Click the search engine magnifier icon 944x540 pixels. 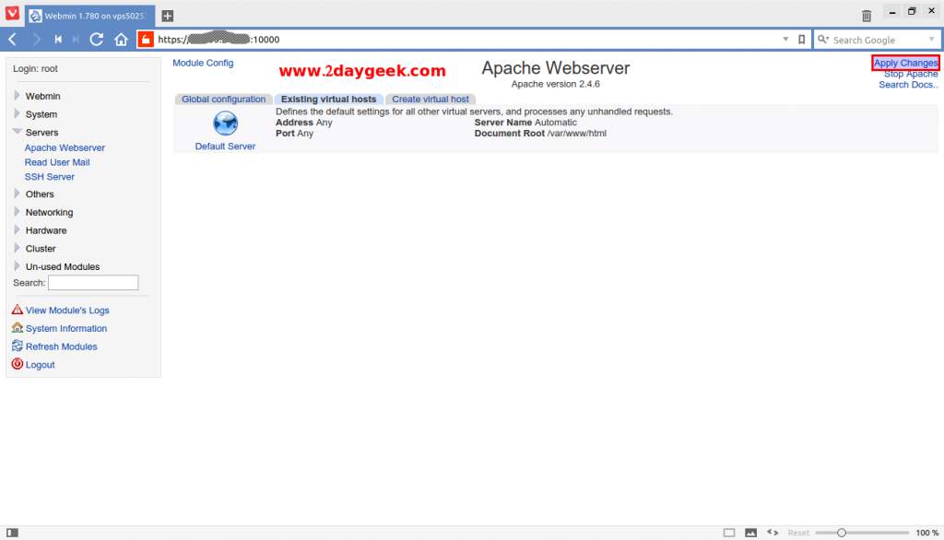pyautogui.click(x=823, y=40)
